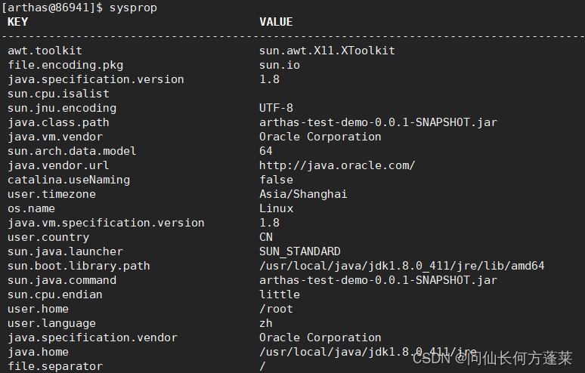
Task: Click the 'UTF-8' value
Action: (276, 108)
